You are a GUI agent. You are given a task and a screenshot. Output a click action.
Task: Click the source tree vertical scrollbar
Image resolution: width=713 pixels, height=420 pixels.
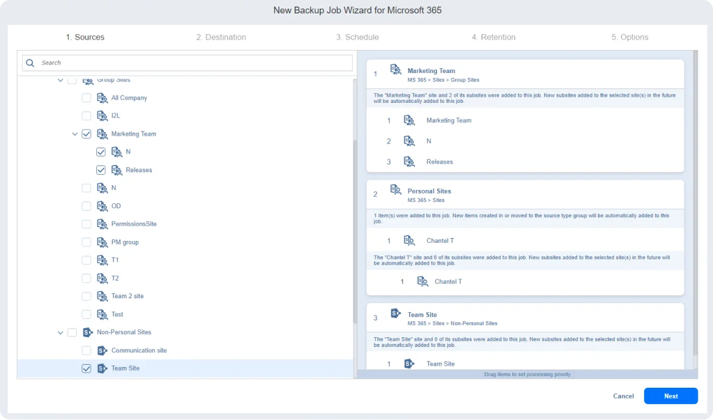[x=355, y=231]
